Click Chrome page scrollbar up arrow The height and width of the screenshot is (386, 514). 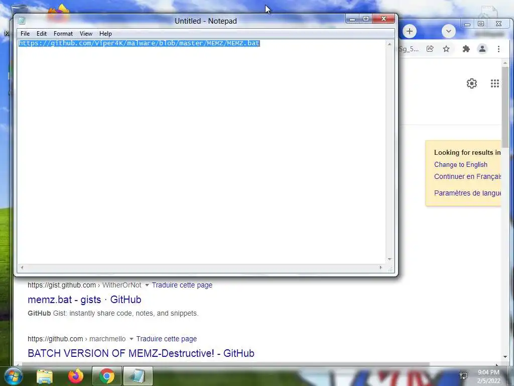tap(505, 63)
